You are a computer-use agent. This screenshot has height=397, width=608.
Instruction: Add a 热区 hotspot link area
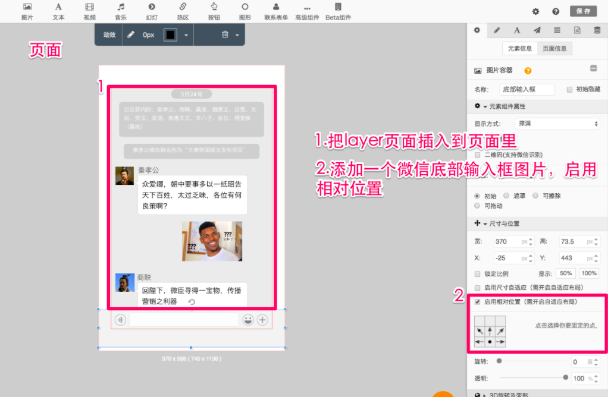(x=183, y=11)
